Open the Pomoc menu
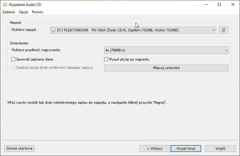240x156 pixels. 38,12
